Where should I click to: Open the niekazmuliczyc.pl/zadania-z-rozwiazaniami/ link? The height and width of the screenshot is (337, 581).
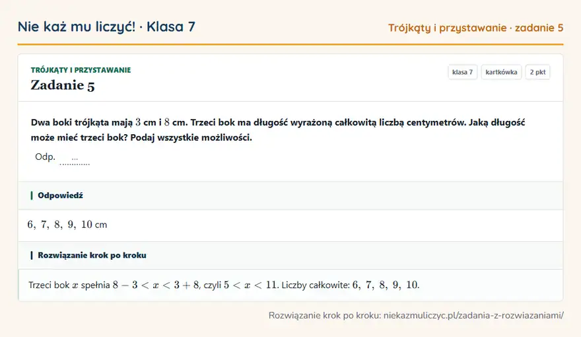tap(473, 315)
